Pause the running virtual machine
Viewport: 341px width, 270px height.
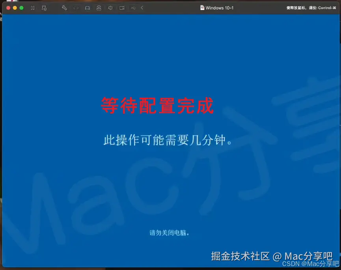tap(32, 7)
